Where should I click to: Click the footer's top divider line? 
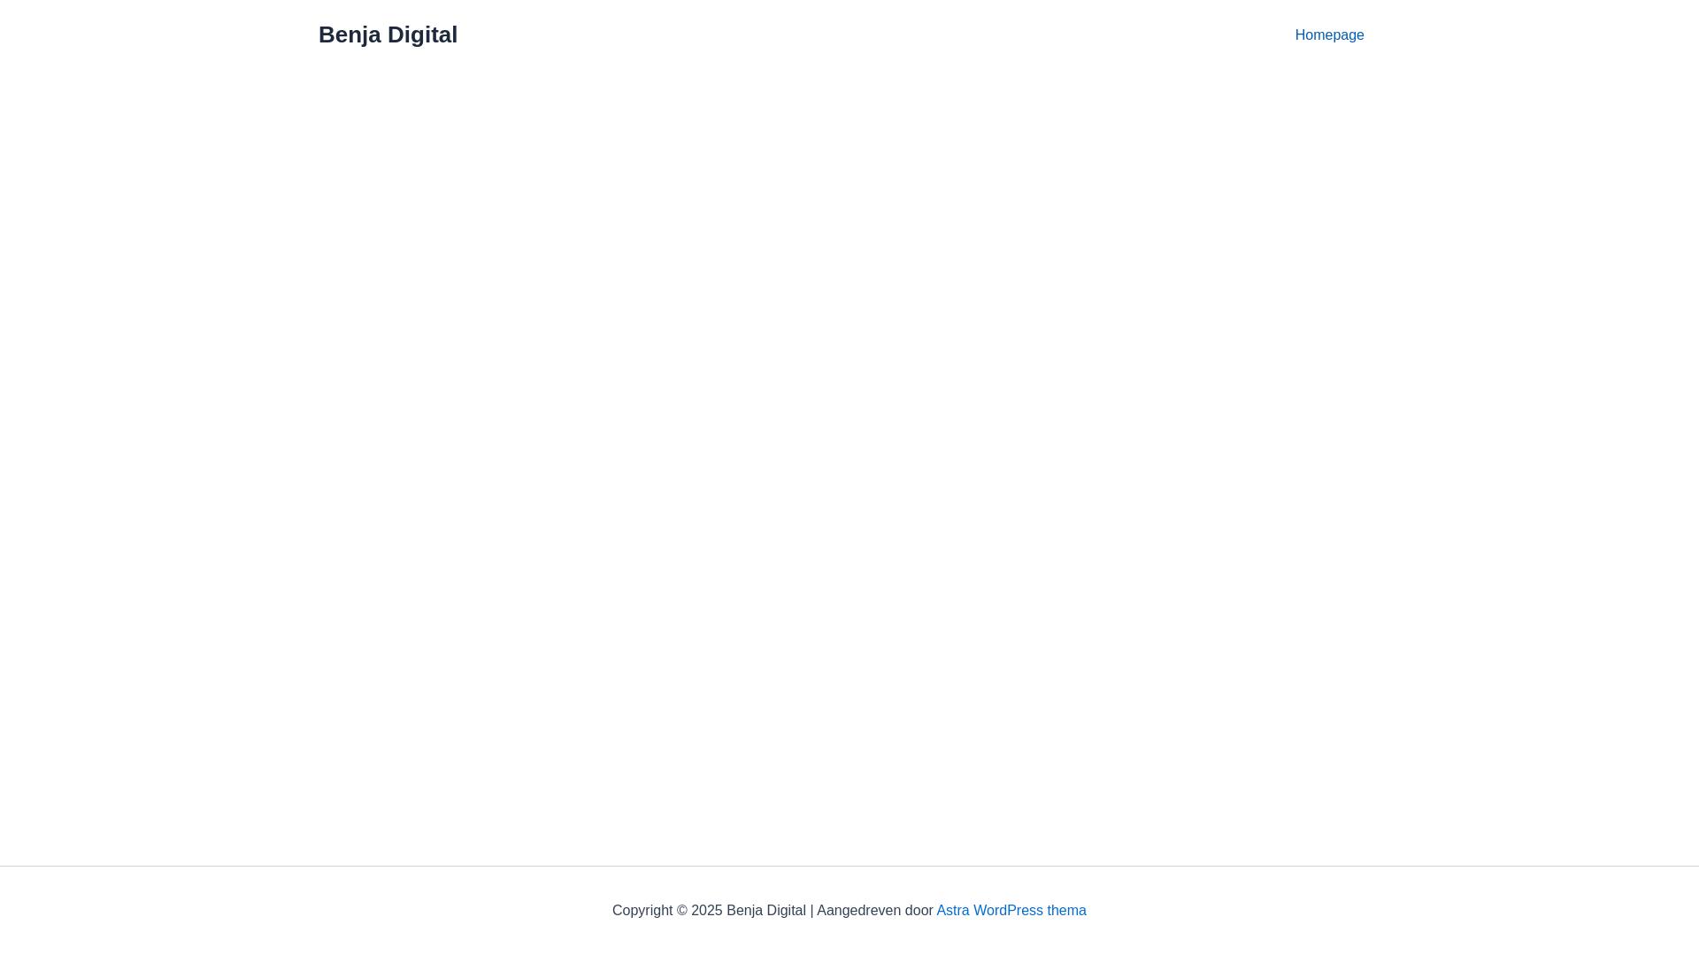tap(849, 866)
